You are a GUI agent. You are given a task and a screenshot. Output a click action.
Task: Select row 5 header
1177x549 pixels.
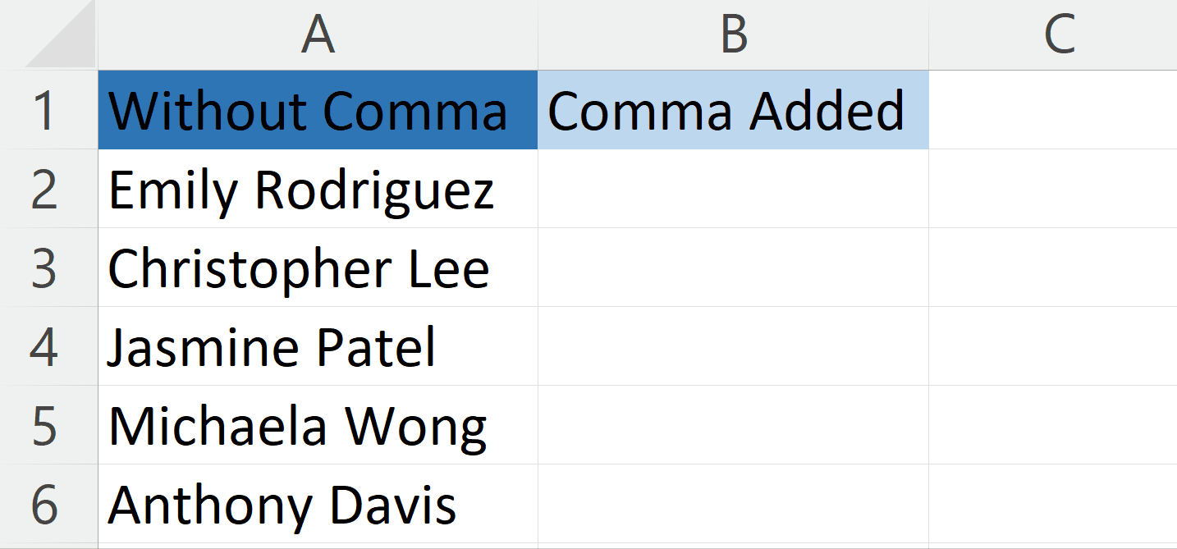[48, 425]
